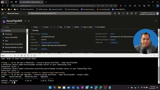Open Diagnose and solve problems
Image resolution: width=160 pixels, height=90 pixels.
(13, 44)
